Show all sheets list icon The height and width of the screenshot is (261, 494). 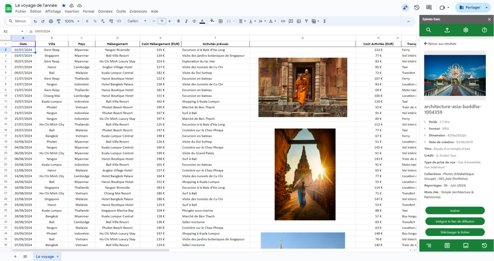point(25,256)
